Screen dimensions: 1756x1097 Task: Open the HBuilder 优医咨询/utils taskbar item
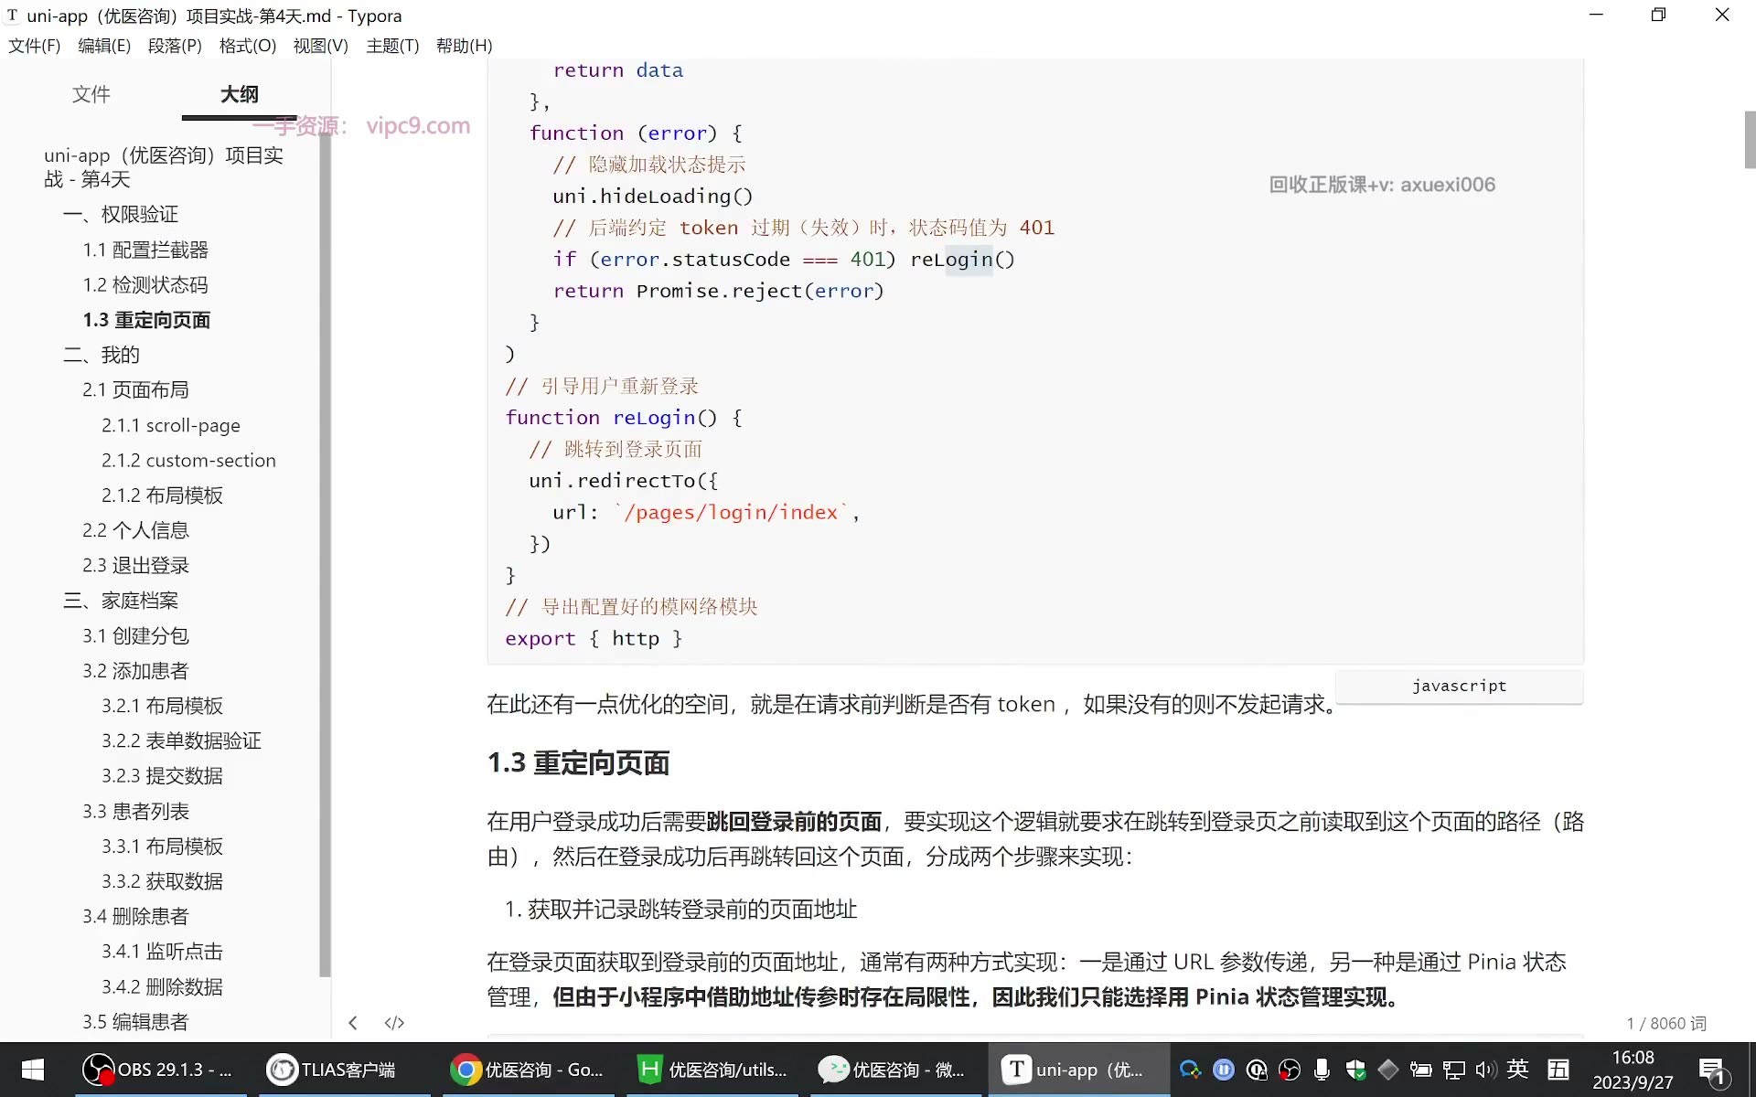point(713,1070)
